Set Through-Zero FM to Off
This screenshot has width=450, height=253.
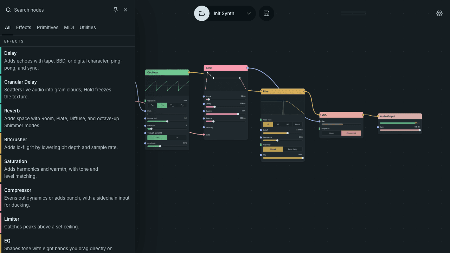tap(157, 137)
